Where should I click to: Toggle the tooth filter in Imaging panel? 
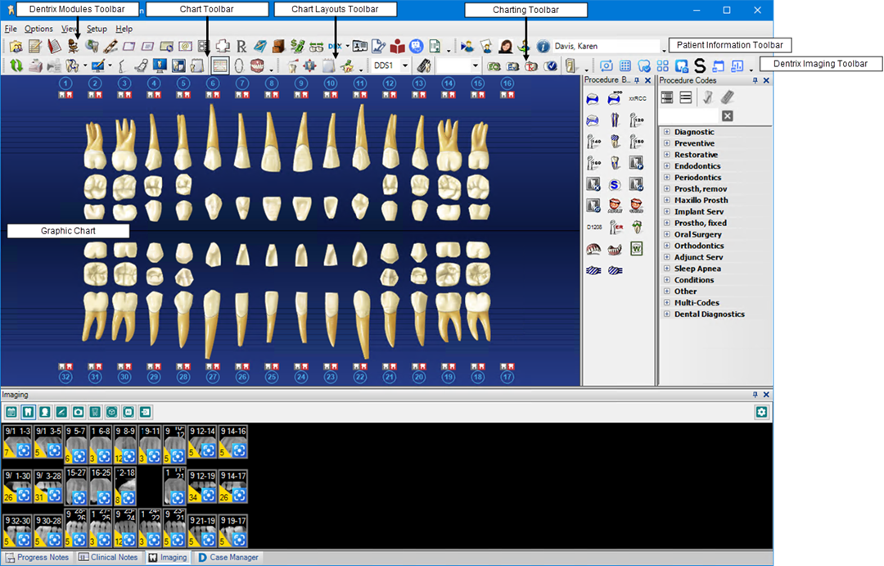pos(28,412)
